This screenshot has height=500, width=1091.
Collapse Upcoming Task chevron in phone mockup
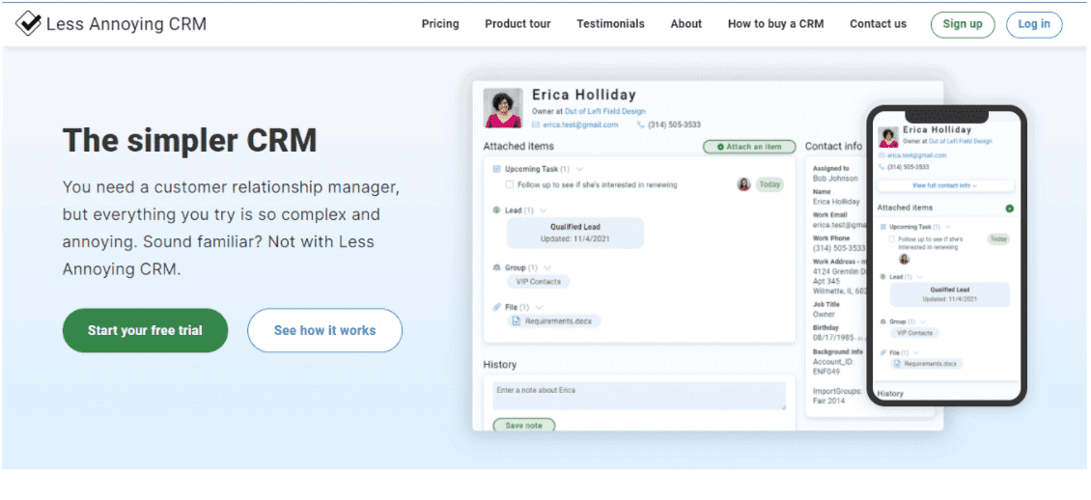(x=948, y=227)
